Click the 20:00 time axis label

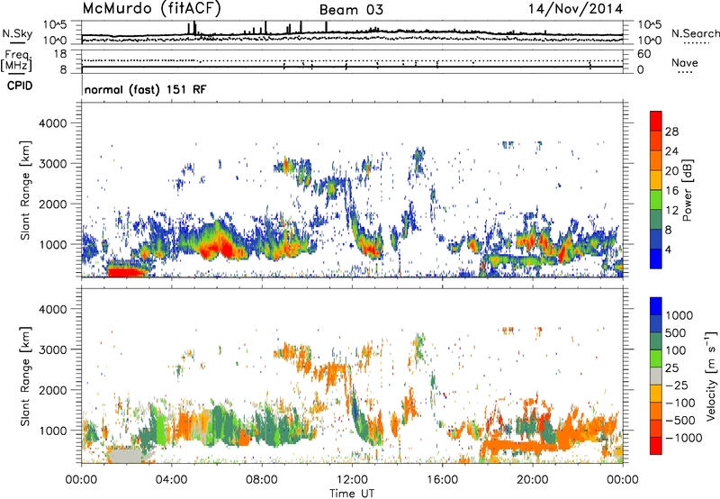(533, 479)
